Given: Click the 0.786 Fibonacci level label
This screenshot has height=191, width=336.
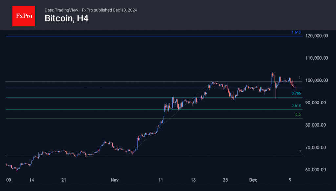Looking at the screenshot, I should pyautogui.click(x=296, y=93).
